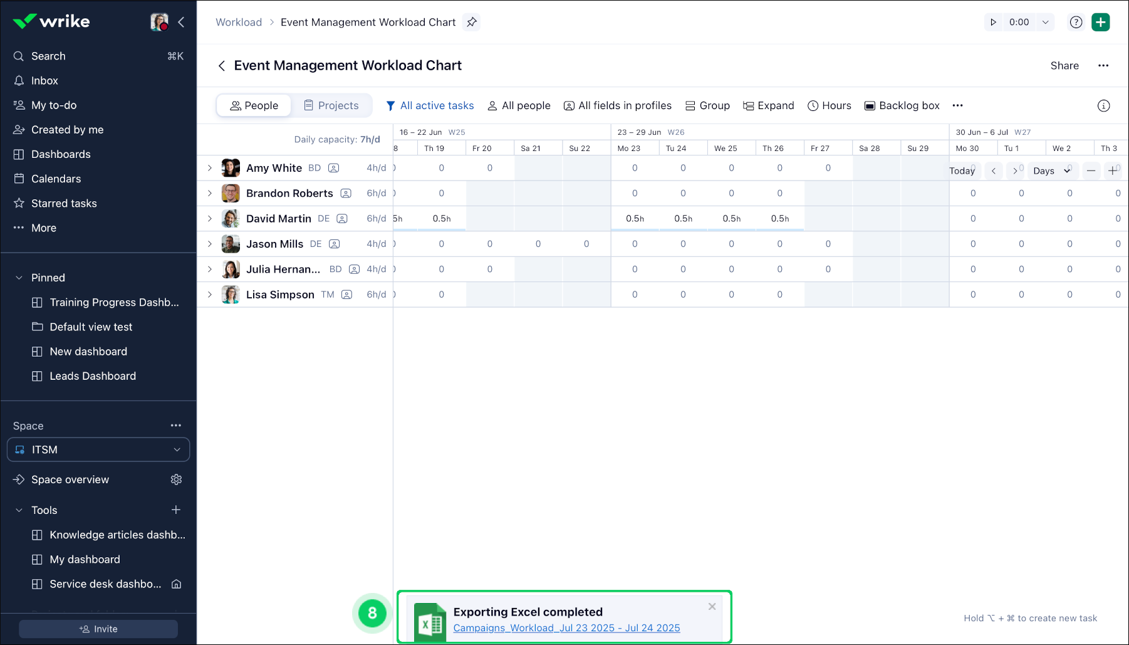Screen dimensions: 1129x645
Task: Open the Days timescale dropdown
Action: pyautogui.click(x=1051, y=170)
